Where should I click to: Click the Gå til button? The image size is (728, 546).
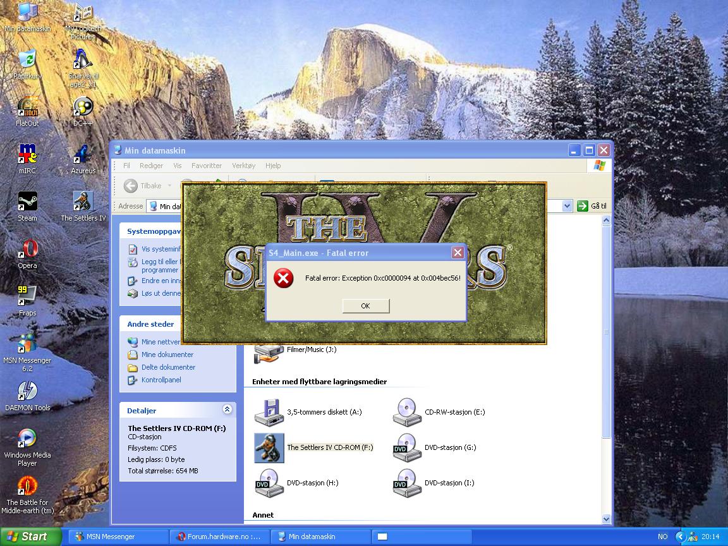[x=591, y=205]
